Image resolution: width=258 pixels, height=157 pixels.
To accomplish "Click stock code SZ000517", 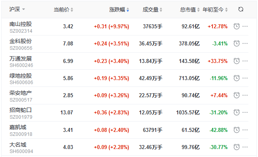I will pyautogui.click(x=21, y=100).
